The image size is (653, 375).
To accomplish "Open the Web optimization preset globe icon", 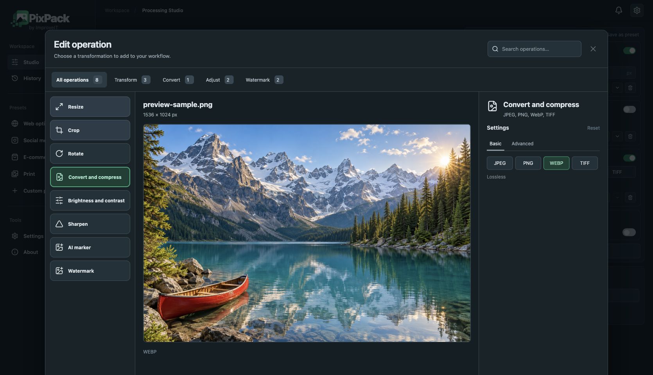I will [15, 123].
